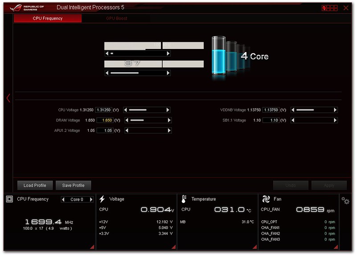Image resolution: width=356 pixels, height=255 pixels.
Task: Expand the Temperature panel via its red corner
Action: click(255, 247)
